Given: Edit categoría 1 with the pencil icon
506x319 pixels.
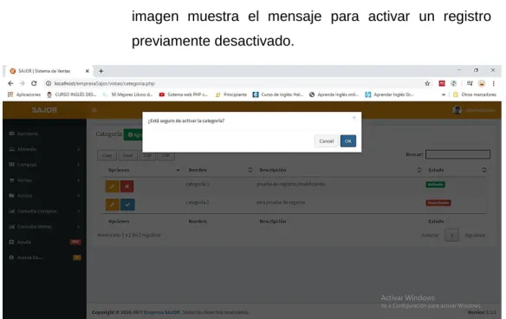Looking at the screenshot, I should (113, 186).
